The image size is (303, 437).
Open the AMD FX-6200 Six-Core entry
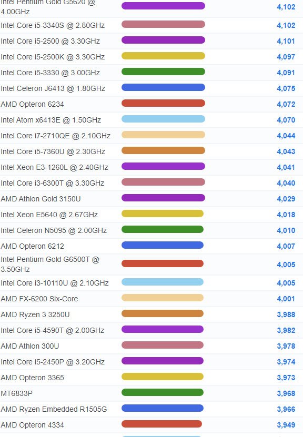(x=39, y=299)
